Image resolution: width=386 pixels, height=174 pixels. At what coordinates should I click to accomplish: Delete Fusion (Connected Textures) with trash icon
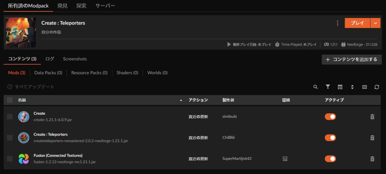[x=372, y=159]
